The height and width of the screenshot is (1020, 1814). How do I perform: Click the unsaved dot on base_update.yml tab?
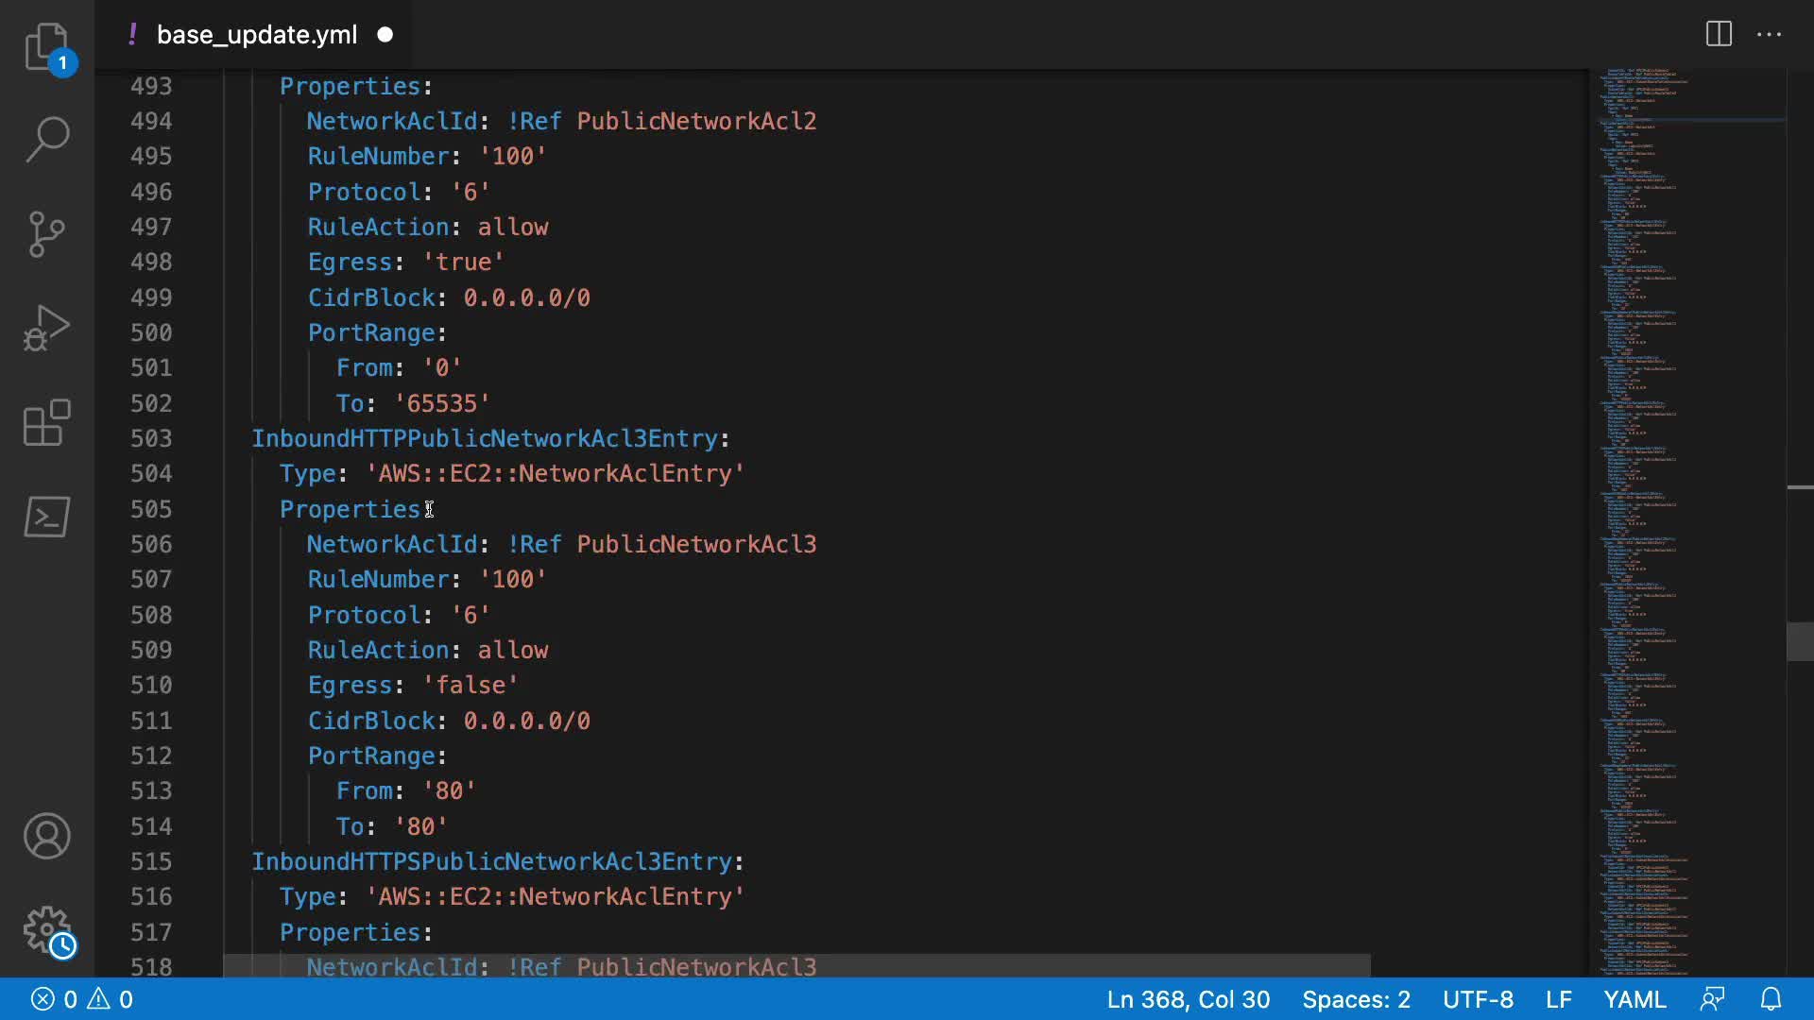(385, 35)
